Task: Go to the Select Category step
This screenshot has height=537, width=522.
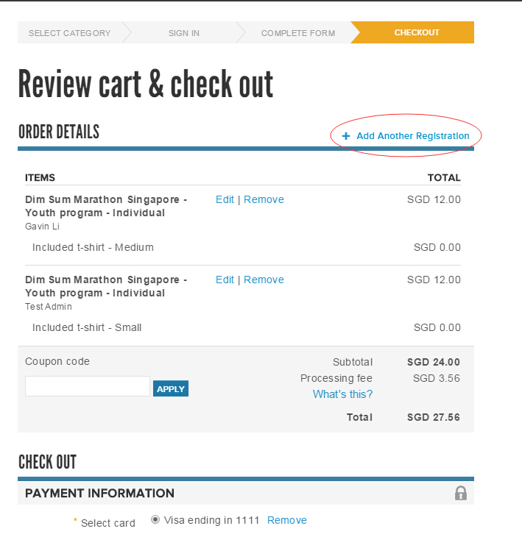Action: click(70, 33)
